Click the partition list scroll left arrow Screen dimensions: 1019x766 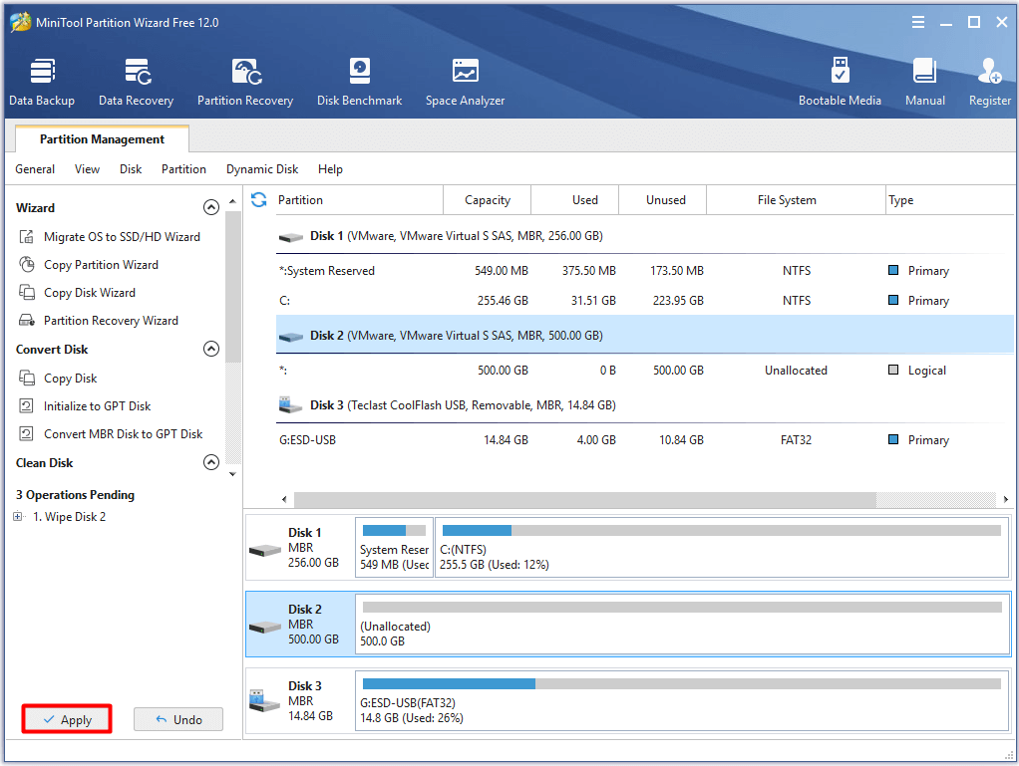[284, 499]
